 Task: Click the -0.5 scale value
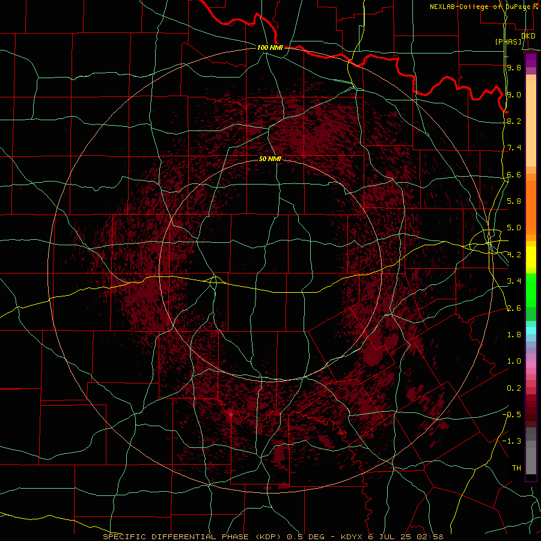click(512, 415)
